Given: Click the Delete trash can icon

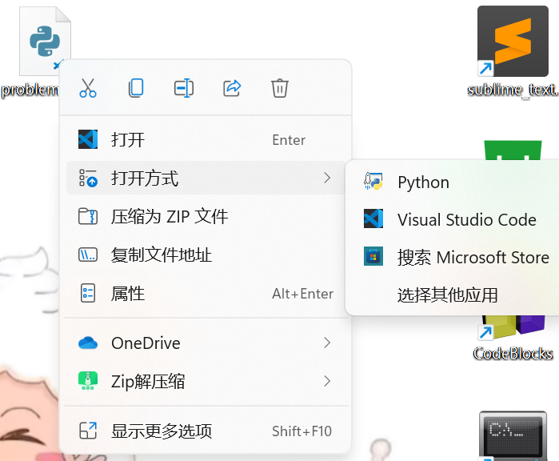Looking at the screenshot, I should pos(280,88).
